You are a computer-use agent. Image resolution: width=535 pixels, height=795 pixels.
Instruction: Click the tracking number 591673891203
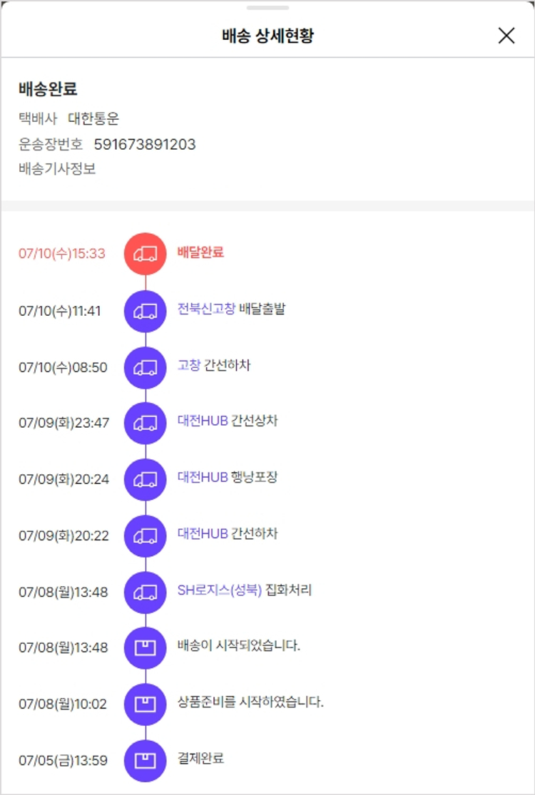pos(145,145)
